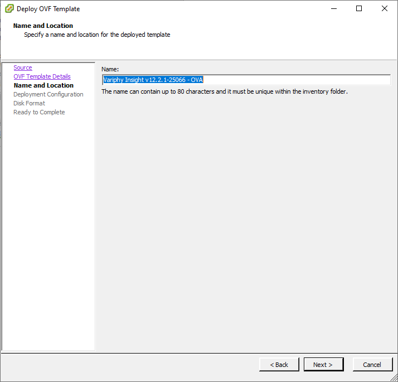Cancel the OVF deployment wizard
This screenshot has width=398, height=382.
point(372,365)
